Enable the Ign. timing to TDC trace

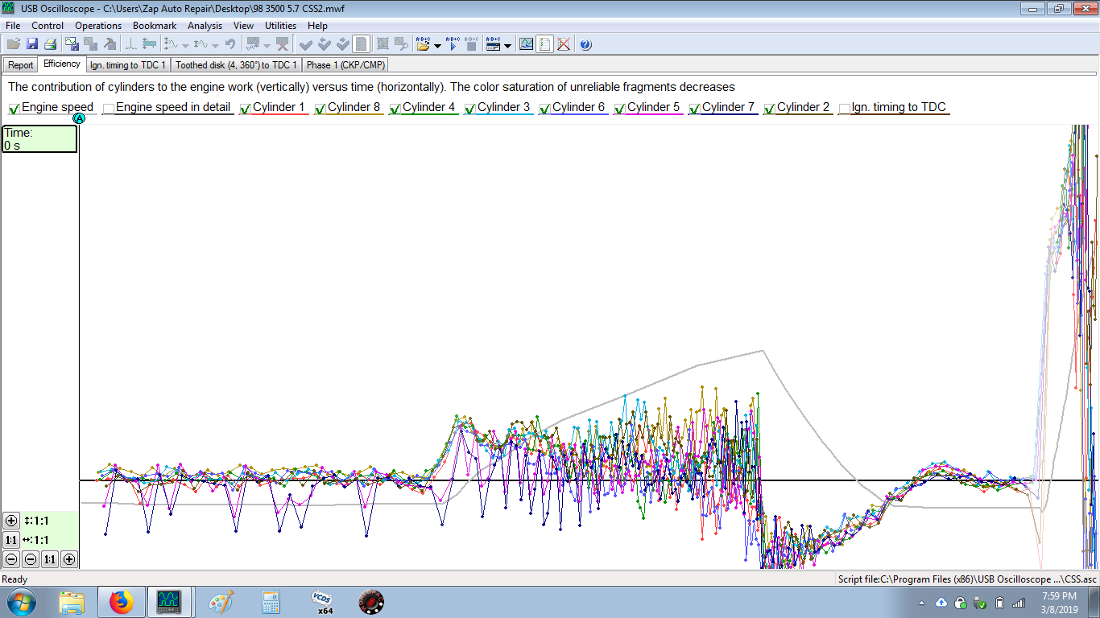[x=845, y=107]
